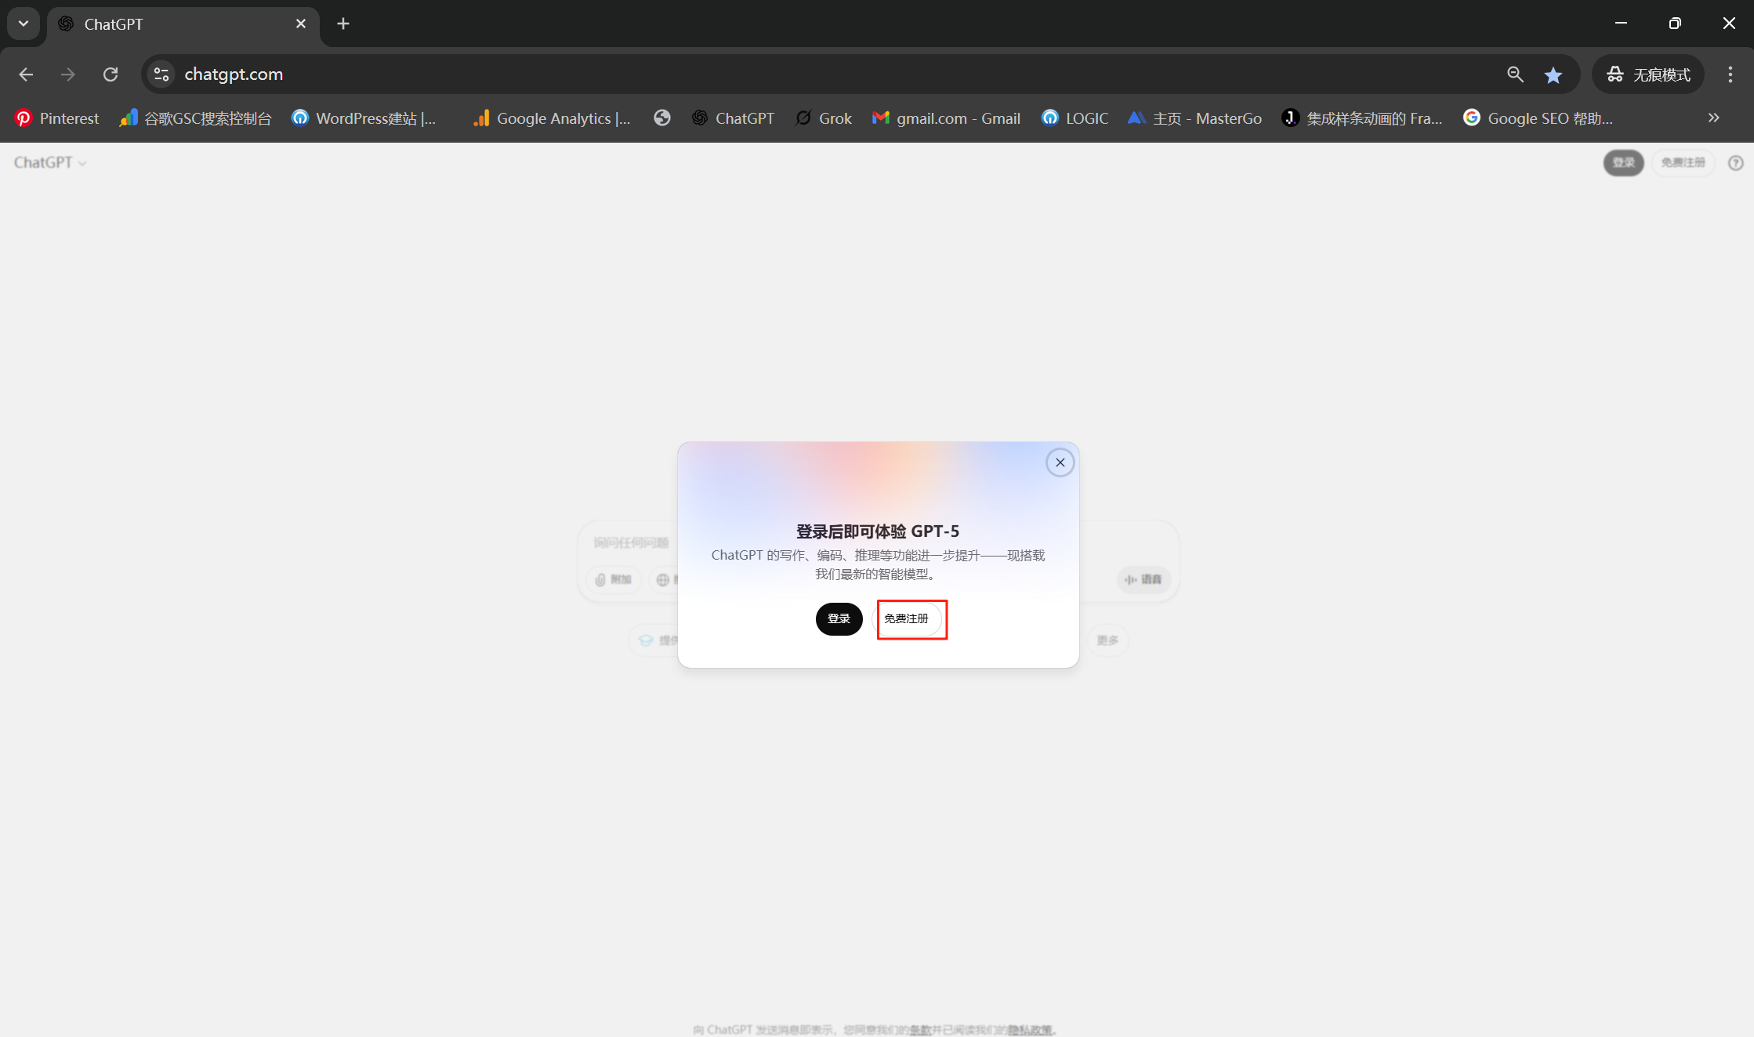
Task: Open the Grok bookmark
Action: 823,118
